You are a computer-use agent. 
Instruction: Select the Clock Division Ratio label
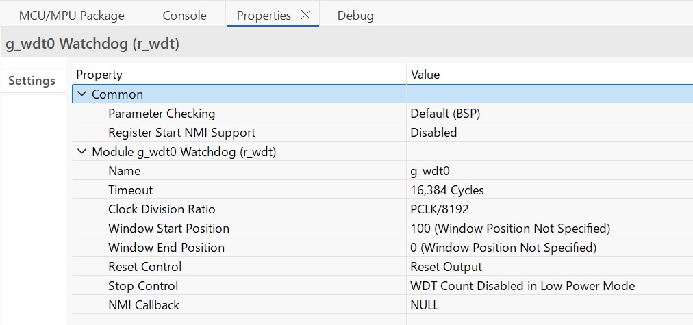tap(162, 209)
